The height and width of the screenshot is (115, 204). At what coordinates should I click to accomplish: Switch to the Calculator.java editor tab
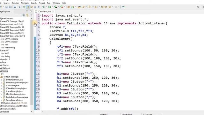point(44,11)
